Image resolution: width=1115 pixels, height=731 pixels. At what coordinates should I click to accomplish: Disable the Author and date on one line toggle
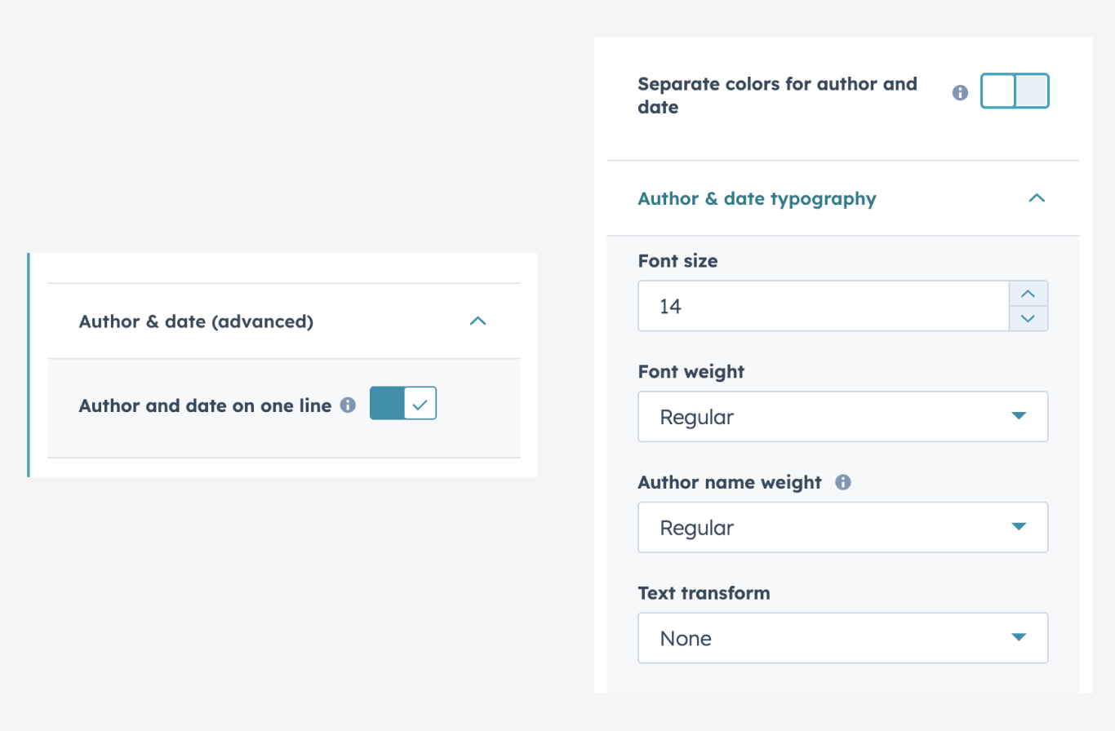click(403, 403)
